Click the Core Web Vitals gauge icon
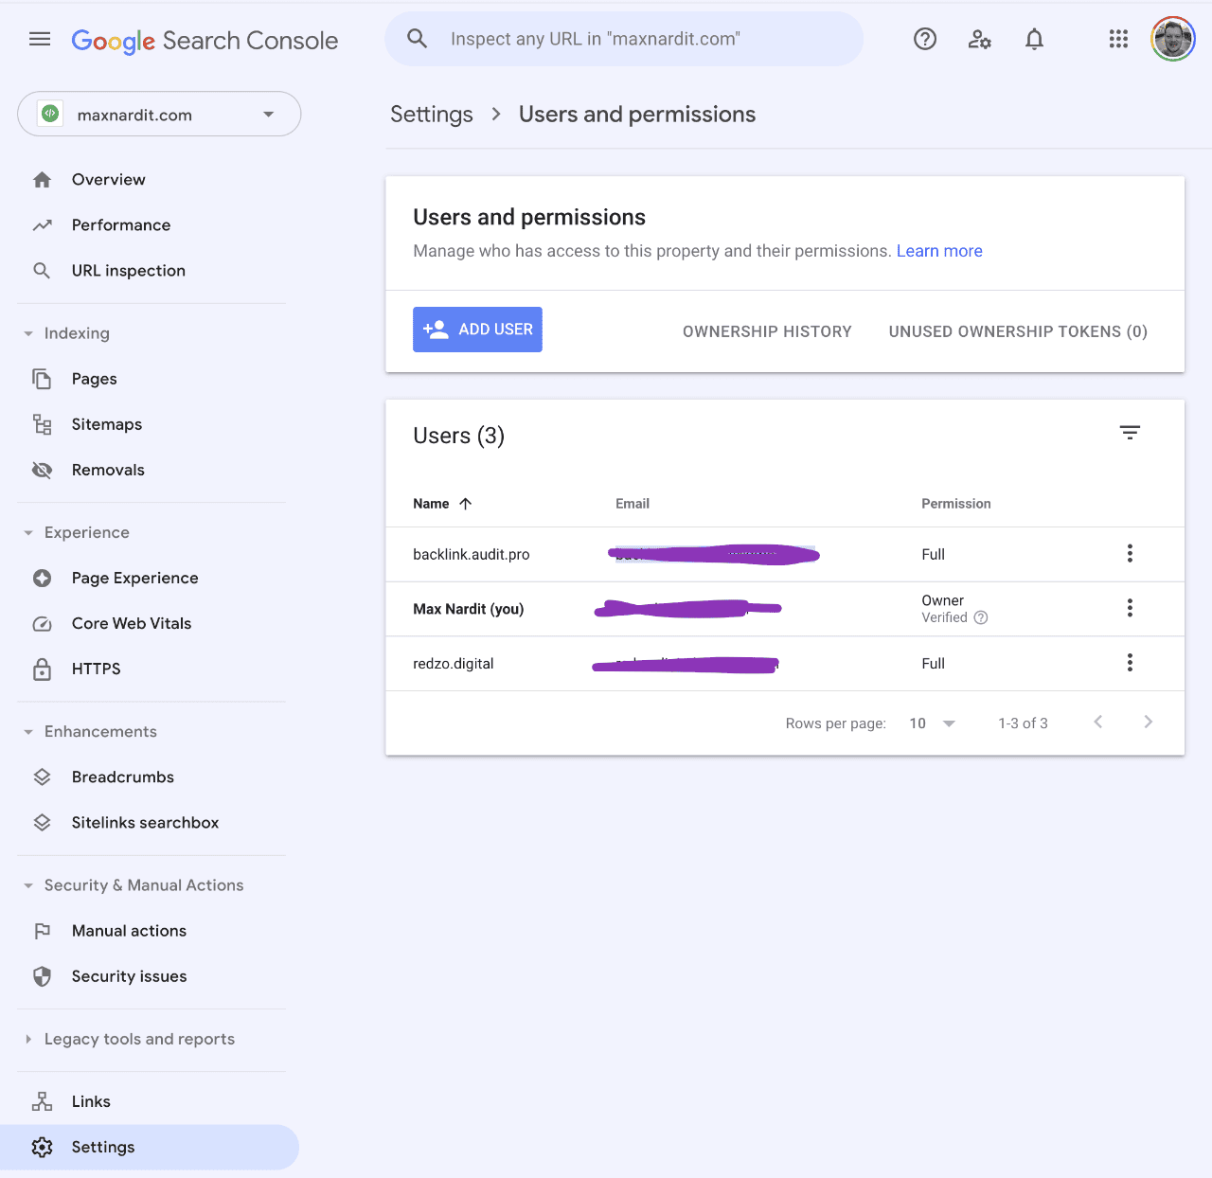The width and height of the screenshot is (1212, 1178). coord(42,623)
